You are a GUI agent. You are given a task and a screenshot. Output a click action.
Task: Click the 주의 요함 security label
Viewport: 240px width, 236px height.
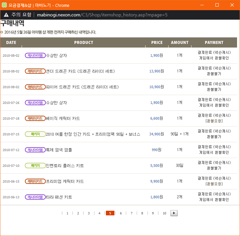pos(21,15)
